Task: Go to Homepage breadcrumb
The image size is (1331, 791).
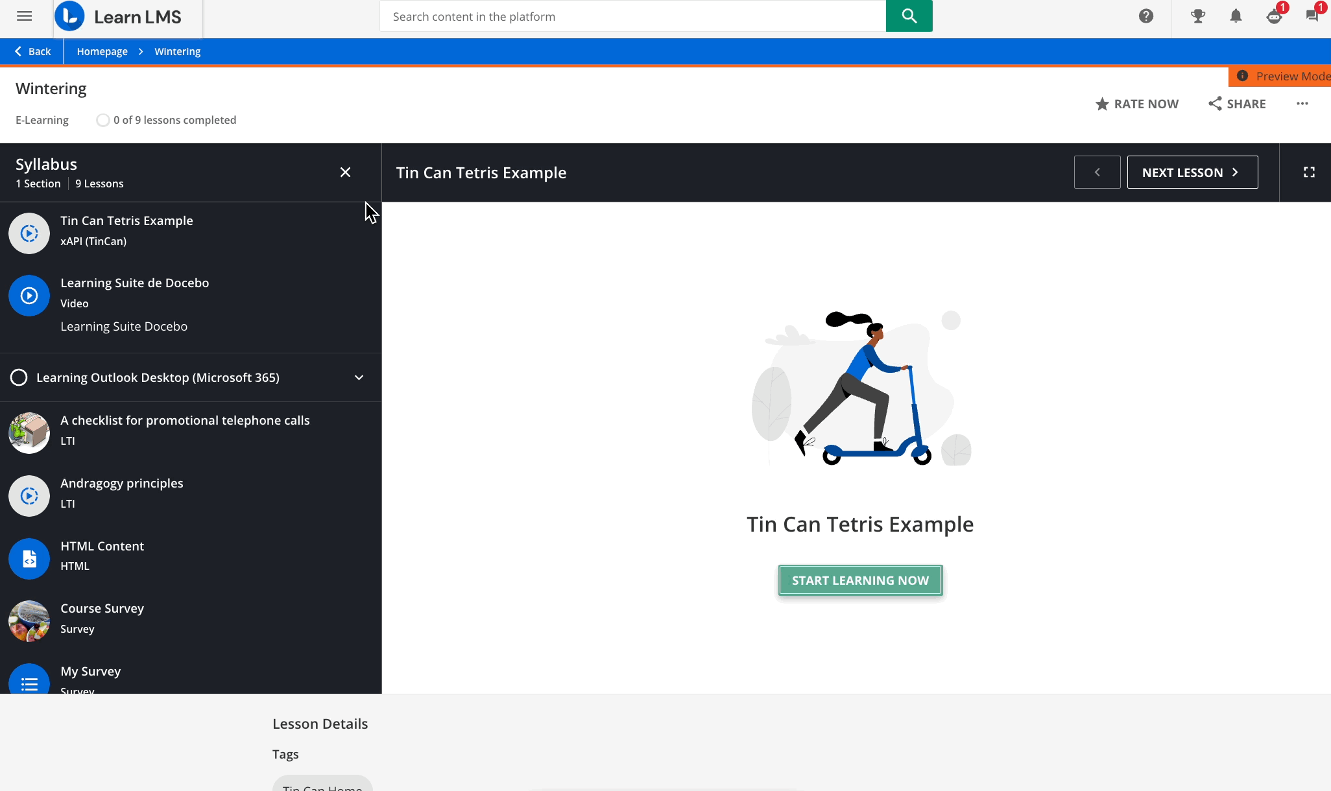Action: (x=102, y=51)
